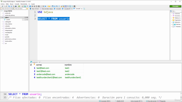The height and width of the screenshot is (102, 182).
Task: Add a new query tab with the tab icon
Action: (x=84, y=9)
